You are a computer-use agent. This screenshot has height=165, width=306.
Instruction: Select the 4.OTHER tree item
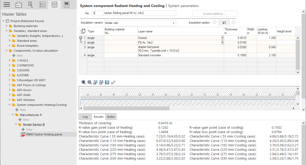23,75
